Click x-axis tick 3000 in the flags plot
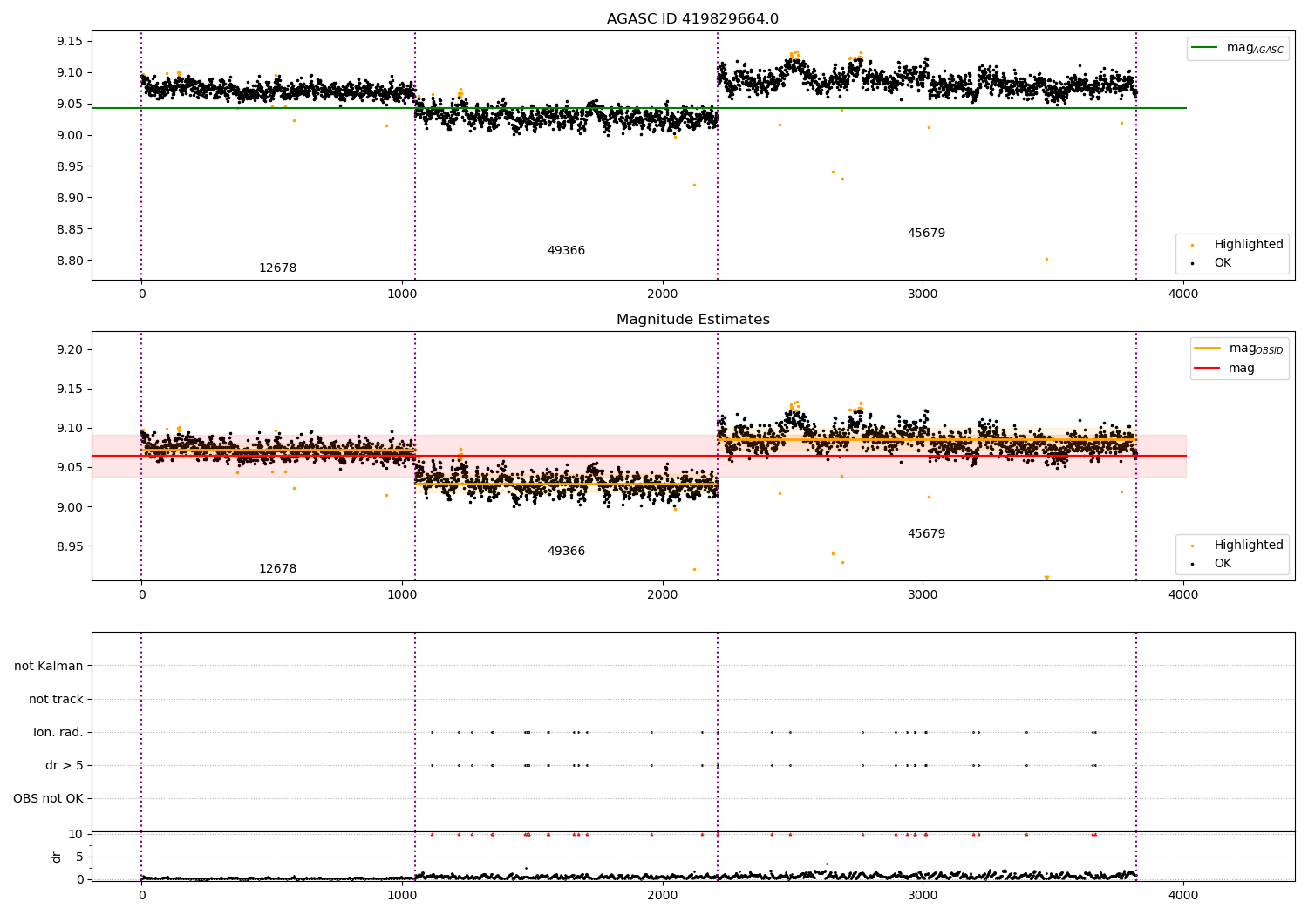The image size is (1308, 915). click(923, 895)
